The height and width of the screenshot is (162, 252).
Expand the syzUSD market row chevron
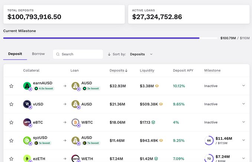(243, 140)
